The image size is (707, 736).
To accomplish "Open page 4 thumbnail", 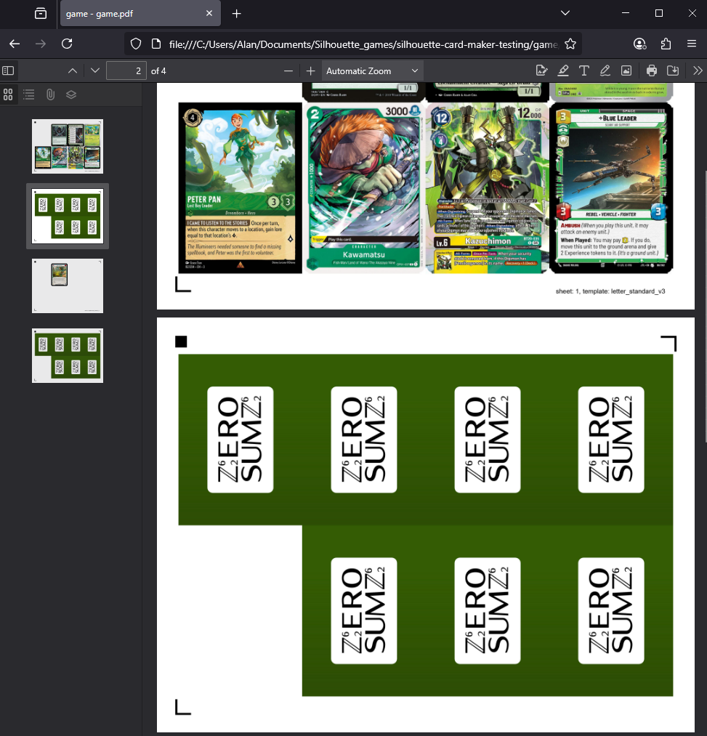I will point(68,355).
